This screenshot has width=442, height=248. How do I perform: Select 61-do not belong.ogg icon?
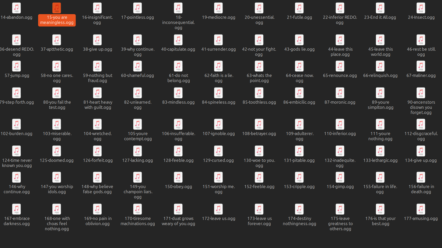[178, 66]
